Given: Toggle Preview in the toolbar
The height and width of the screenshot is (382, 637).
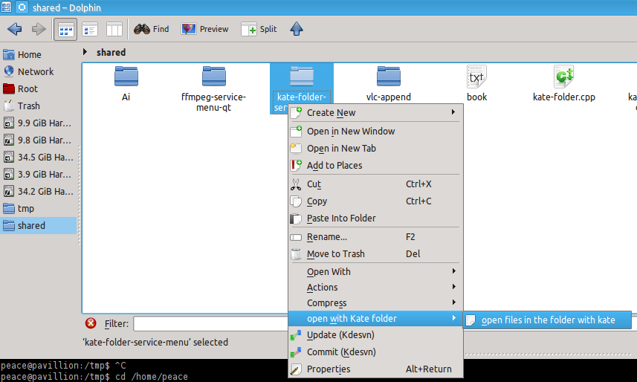Looking at the screenshot, I should tap(204, 29).
